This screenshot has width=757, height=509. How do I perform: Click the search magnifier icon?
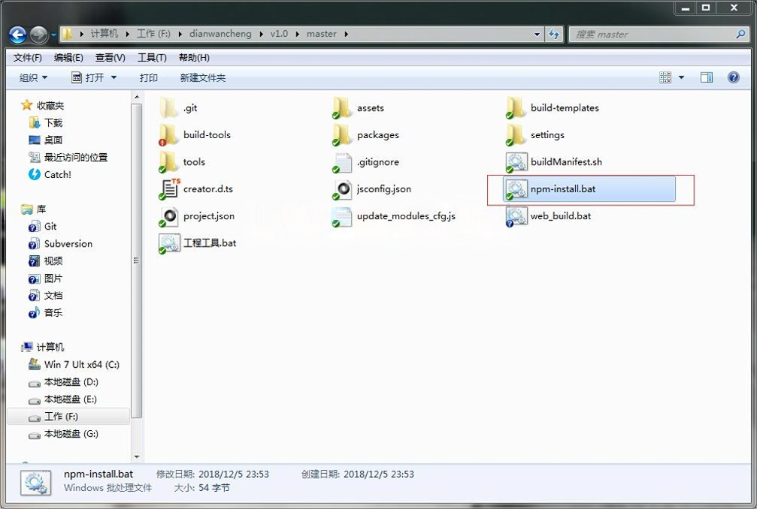(x=740, y=35)
